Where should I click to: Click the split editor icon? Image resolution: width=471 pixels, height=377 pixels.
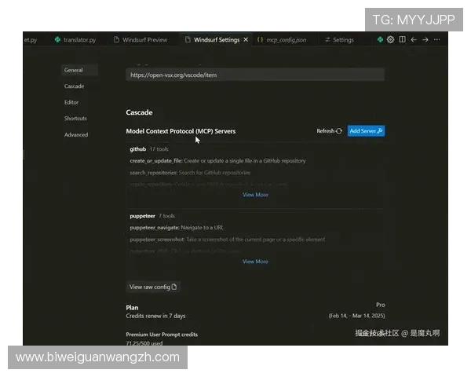(x=402, y=39)
